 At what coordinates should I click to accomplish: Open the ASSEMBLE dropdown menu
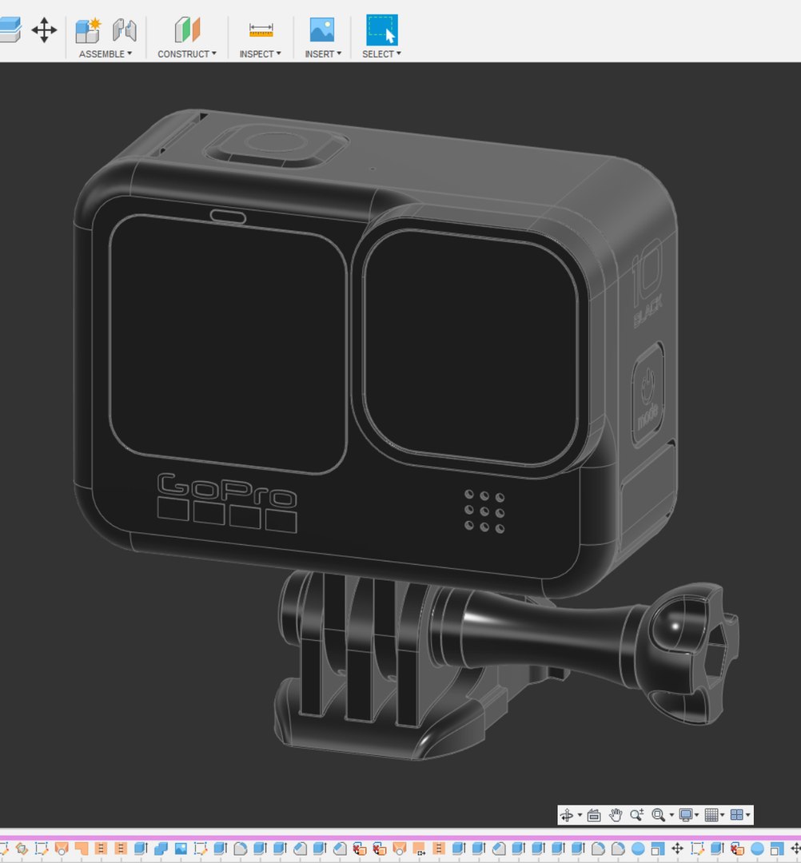(106, 54)
